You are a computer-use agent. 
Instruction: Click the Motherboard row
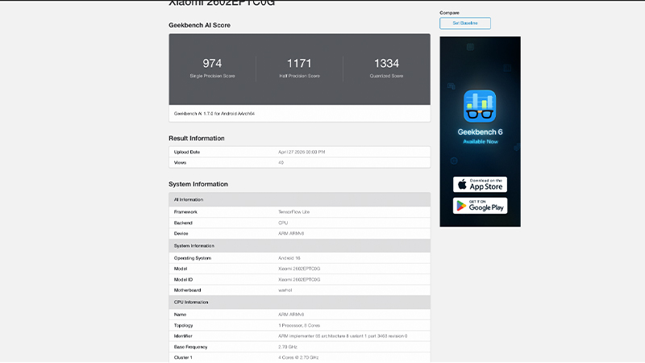299,290
